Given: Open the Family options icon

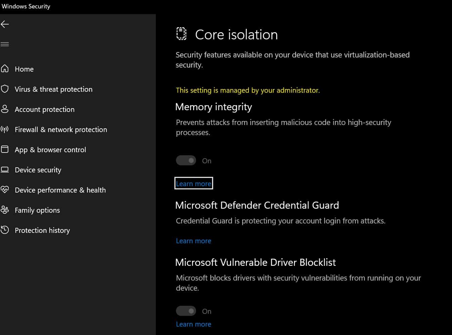Looking at the screenshot, I should click(5, 210).
